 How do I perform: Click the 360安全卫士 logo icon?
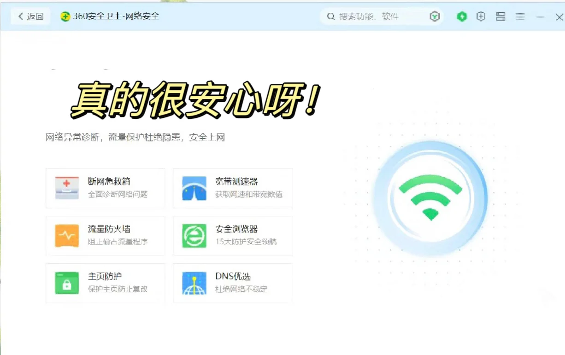65,16
